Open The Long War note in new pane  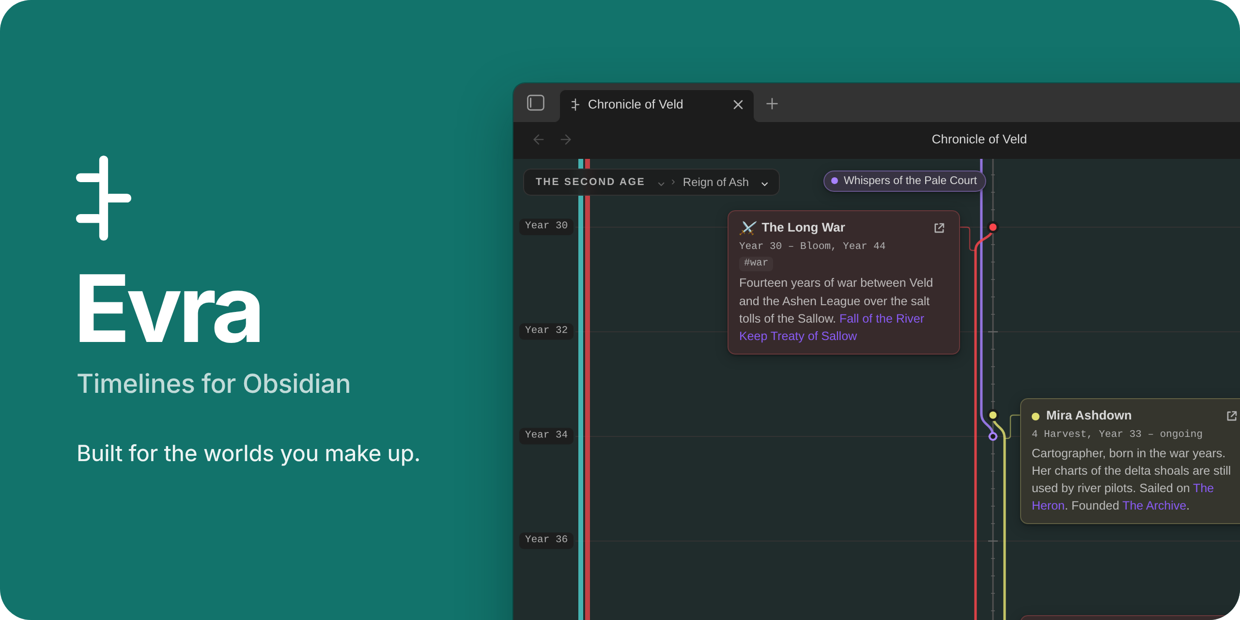point(939,228)
